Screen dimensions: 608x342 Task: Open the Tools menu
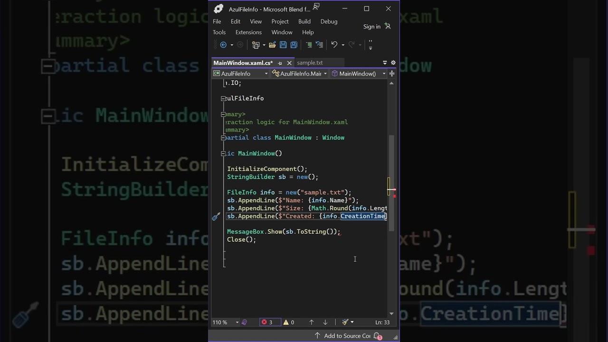pos(219,32)
